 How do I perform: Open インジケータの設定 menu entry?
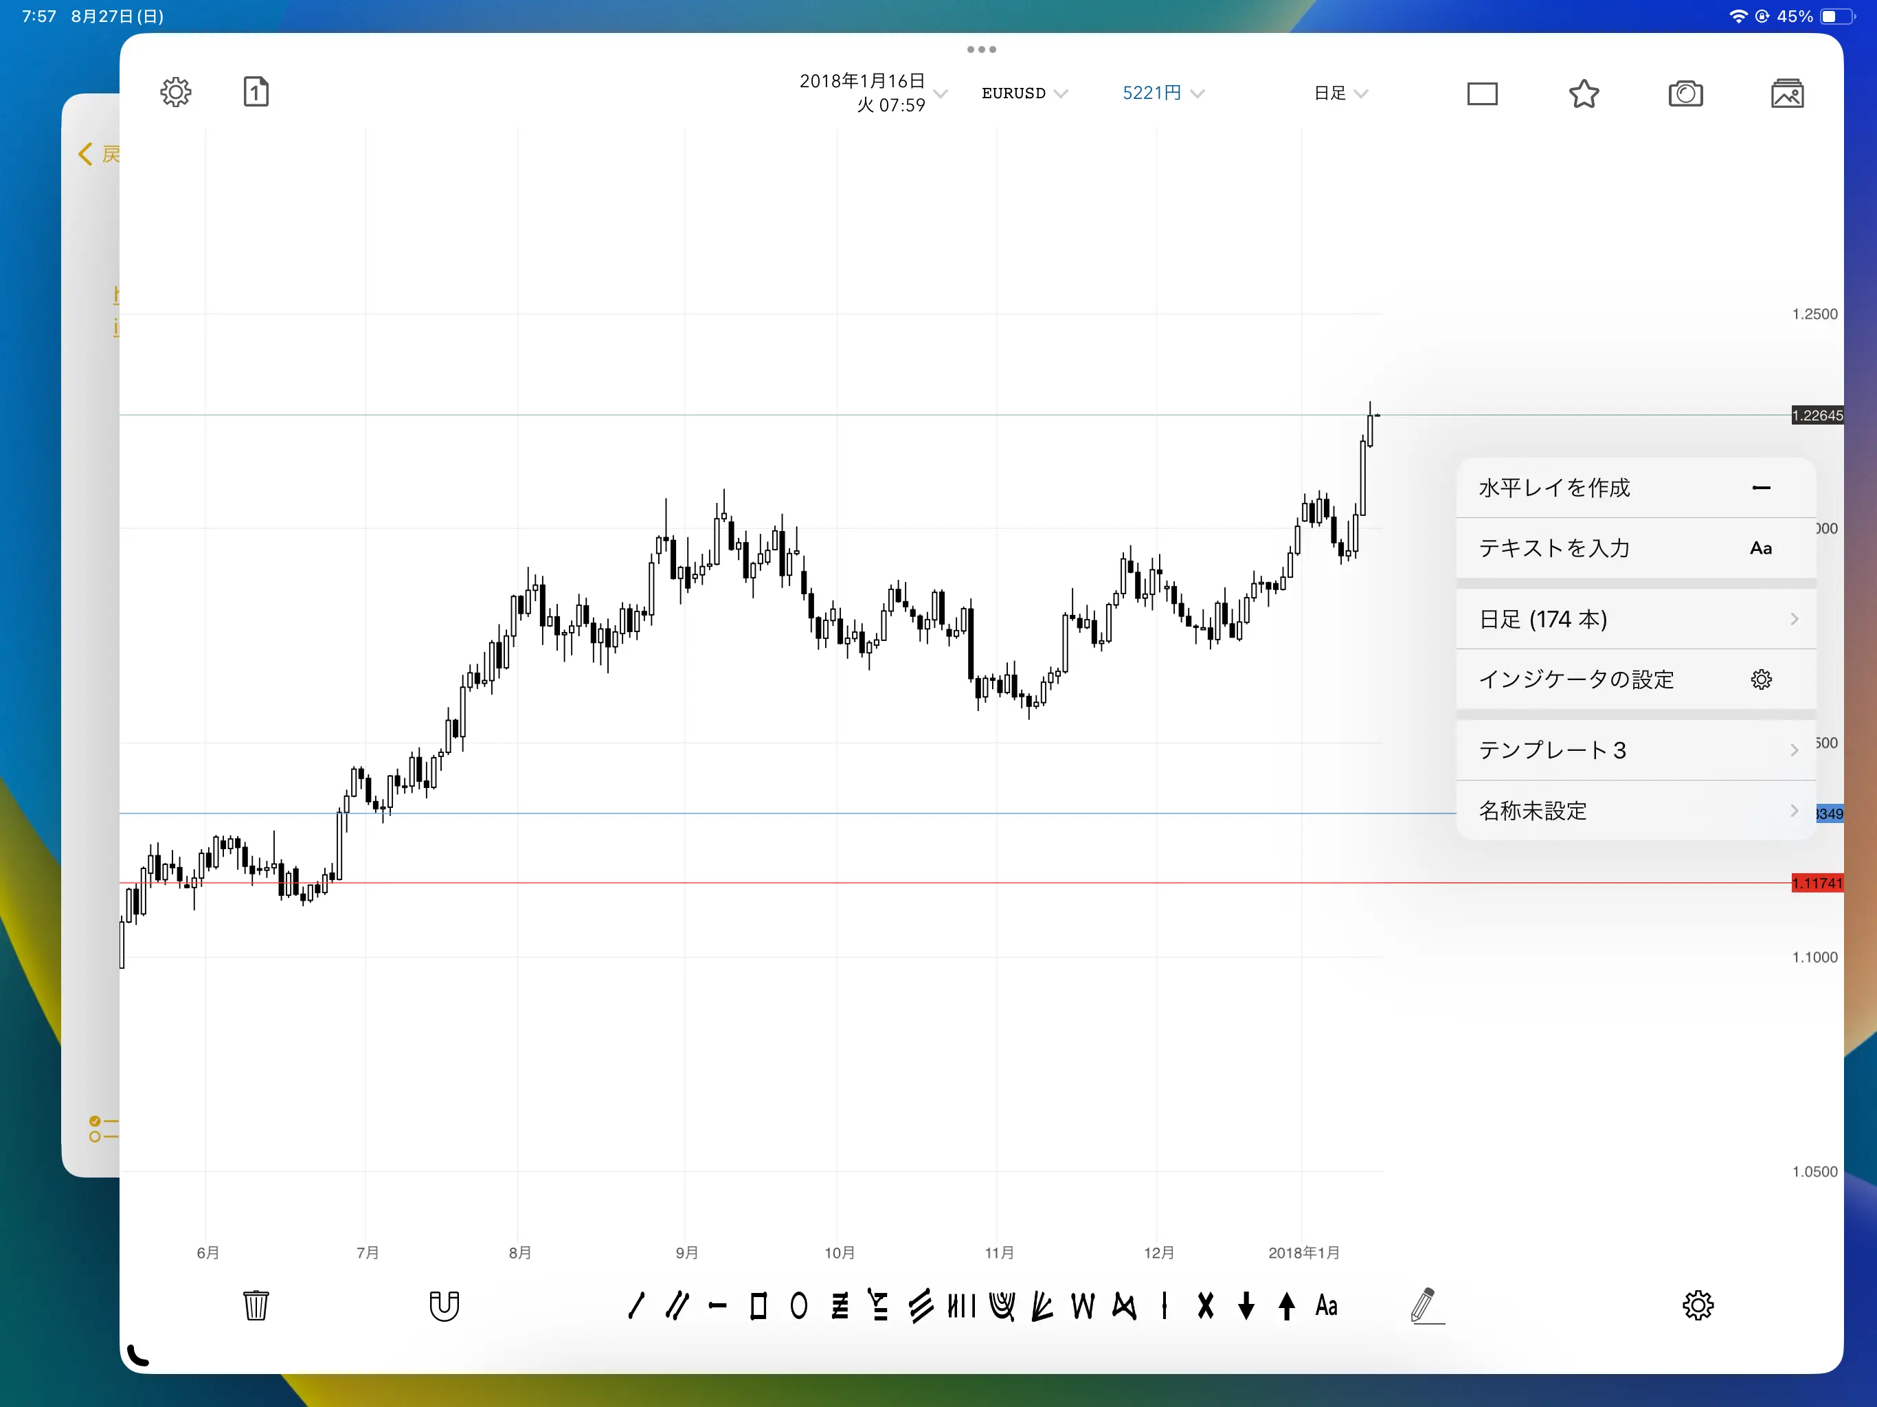[1635, 679]
